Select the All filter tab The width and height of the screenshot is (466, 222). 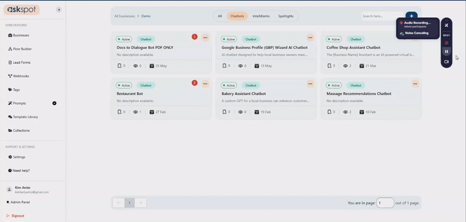[x=220, y=16]
